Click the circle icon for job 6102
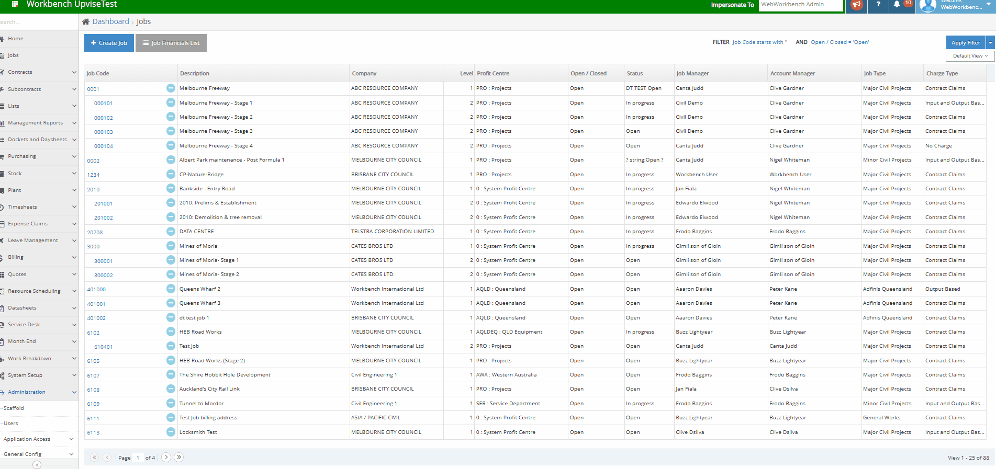996x469 pixels. [x=171, y=331]
